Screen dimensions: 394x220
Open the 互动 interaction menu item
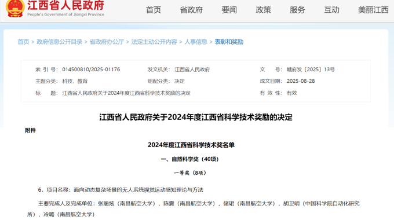coord(331,10)
